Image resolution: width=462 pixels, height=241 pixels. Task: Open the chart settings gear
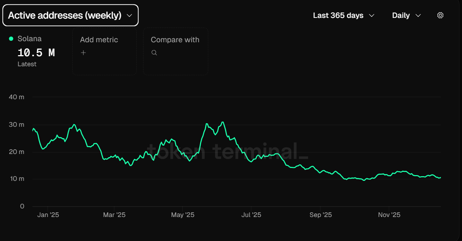point(440,15)
